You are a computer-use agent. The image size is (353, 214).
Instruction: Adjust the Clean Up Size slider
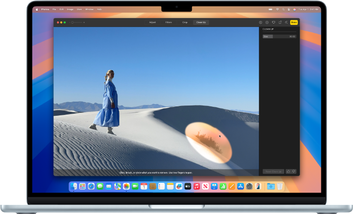(x=279, y=36)
